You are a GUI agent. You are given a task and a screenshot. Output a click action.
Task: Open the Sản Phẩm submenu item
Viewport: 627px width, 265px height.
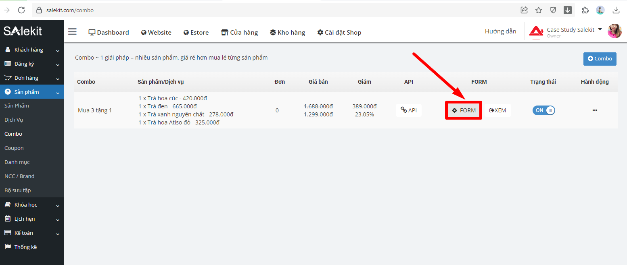(x=17, y=106)
